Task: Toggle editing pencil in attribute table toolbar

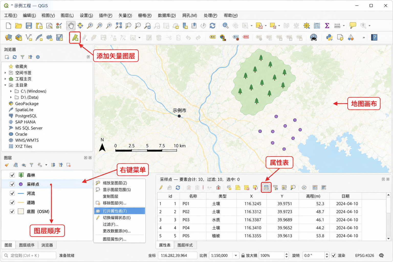Action: click(161, 188)
